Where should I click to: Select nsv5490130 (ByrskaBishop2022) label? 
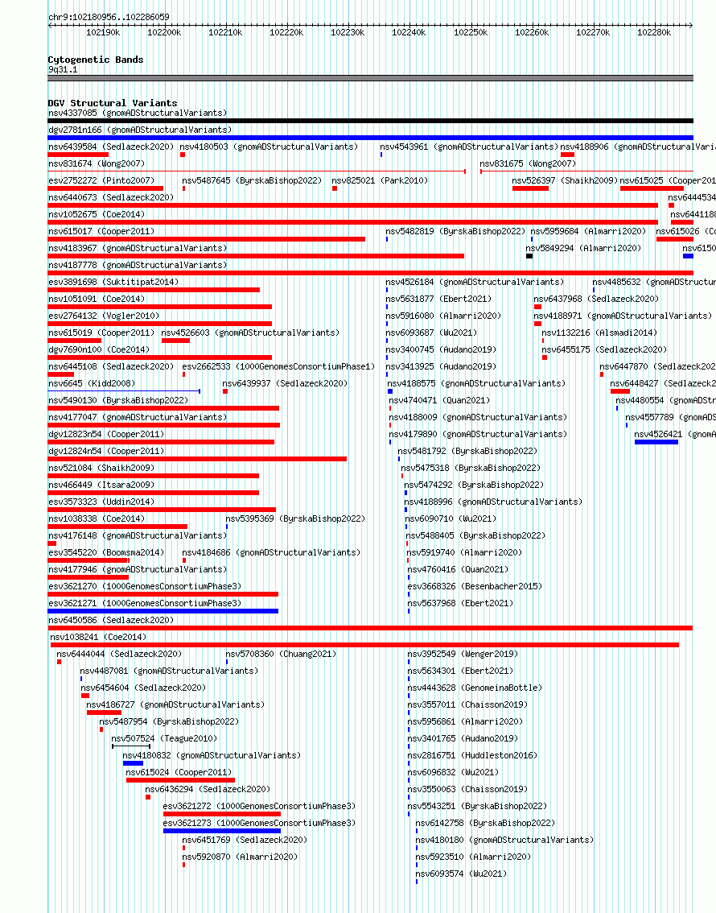pos(118,400)
